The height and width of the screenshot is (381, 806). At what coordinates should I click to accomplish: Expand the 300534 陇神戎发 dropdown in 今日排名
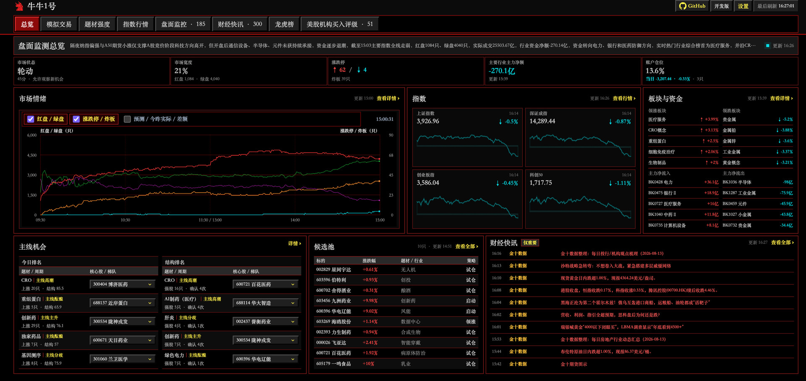[x=122, y=322]
